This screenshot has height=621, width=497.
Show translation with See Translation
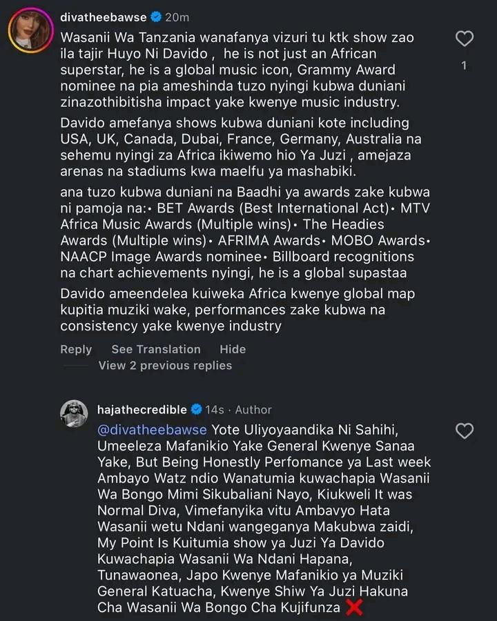(156, 349)
